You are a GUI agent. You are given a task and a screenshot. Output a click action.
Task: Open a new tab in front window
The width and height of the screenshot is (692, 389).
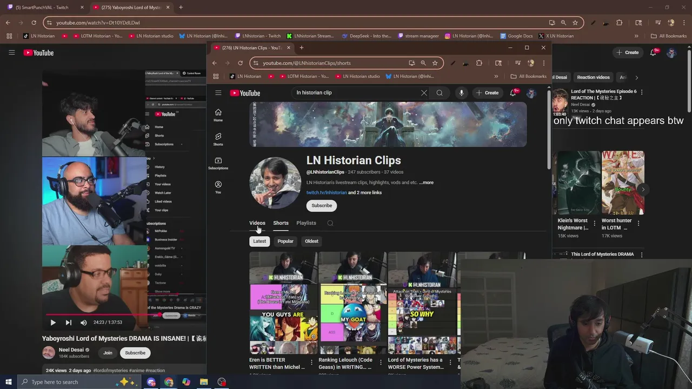[302, 48]
